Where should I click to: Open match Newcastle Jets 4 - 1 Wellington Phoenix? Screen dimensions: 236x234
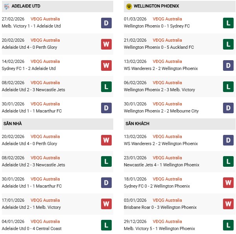162,165
